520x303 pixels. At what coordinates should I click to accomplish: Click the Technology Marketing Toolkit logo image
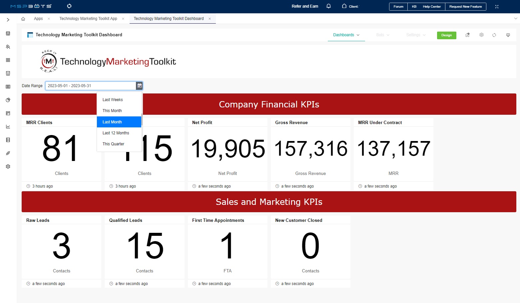[x=108, y=62]
